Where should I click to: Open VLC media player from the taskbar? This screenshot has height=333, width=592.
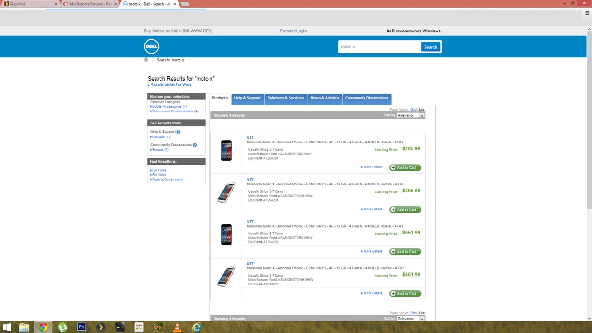[177, 327]
